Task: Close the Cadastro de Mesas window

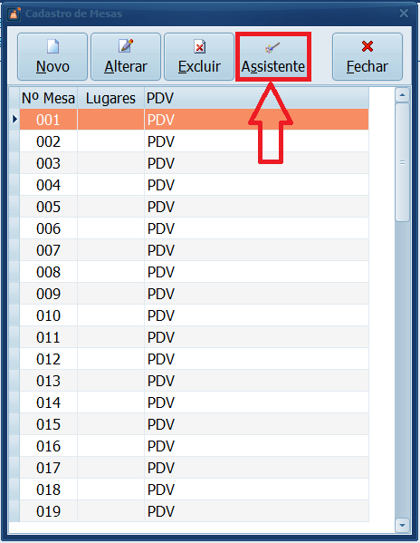Action: [404, 14]
